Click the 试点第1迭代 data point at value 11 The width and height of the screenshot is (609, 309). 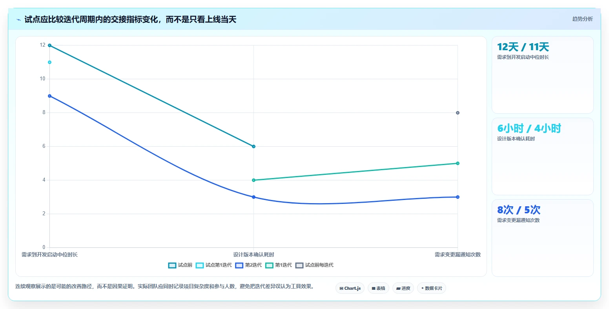click(49, 62)
